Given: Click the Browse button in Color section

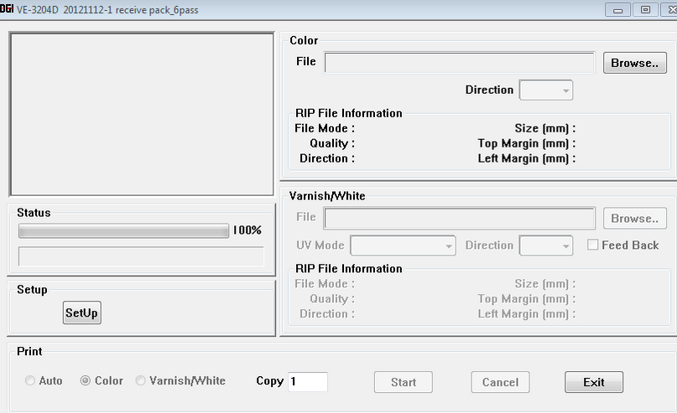Looking at the screenshot, I should (634, 63).
